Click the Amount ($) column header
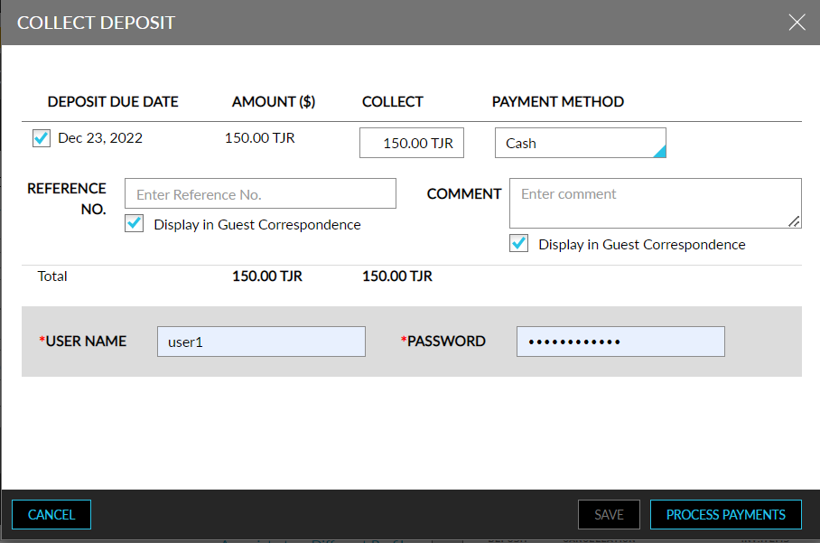This screenshot has height=543, width=820. pyautogui.click(x=274, y=101)
